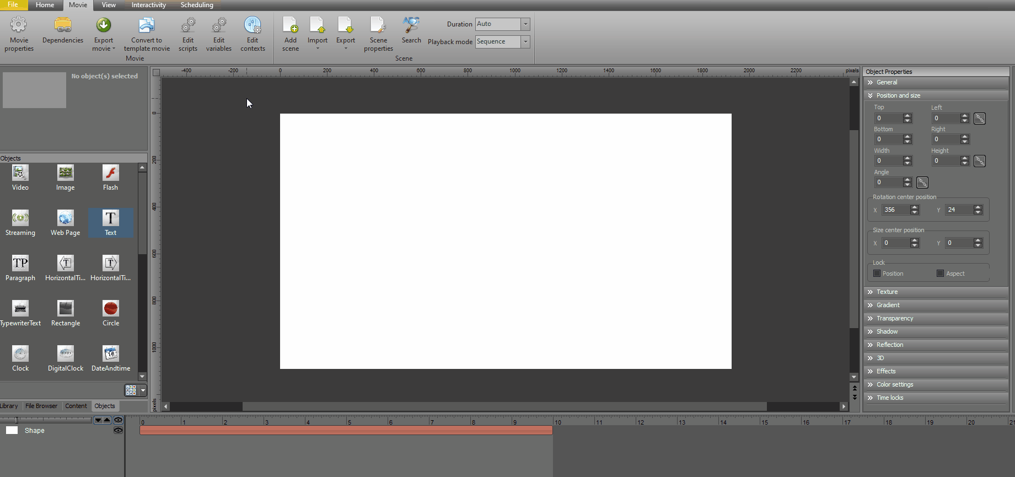The height and width of the screenshot is (477, 1015).
Task: Open the objects view mode dropdown
Action: tap(143, 390)
